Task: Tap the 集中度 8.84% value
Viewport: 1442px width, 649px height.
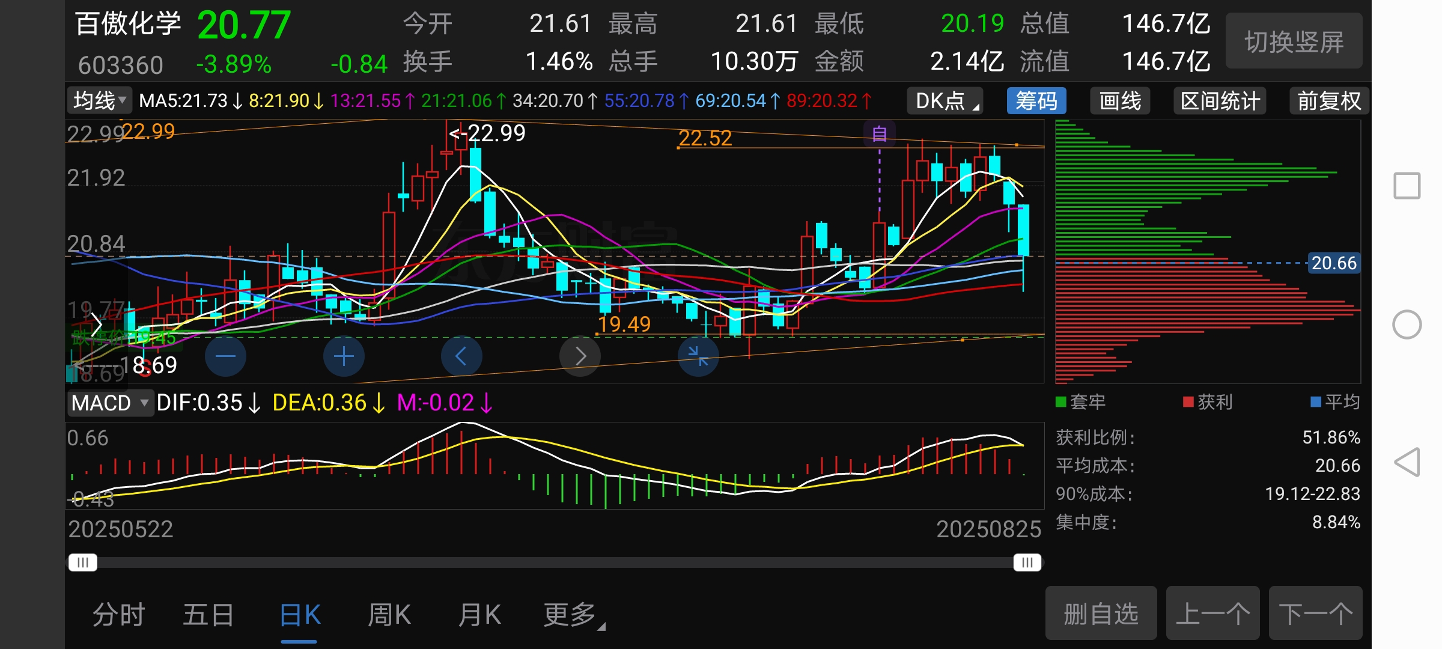Action: click(1336, 522)
